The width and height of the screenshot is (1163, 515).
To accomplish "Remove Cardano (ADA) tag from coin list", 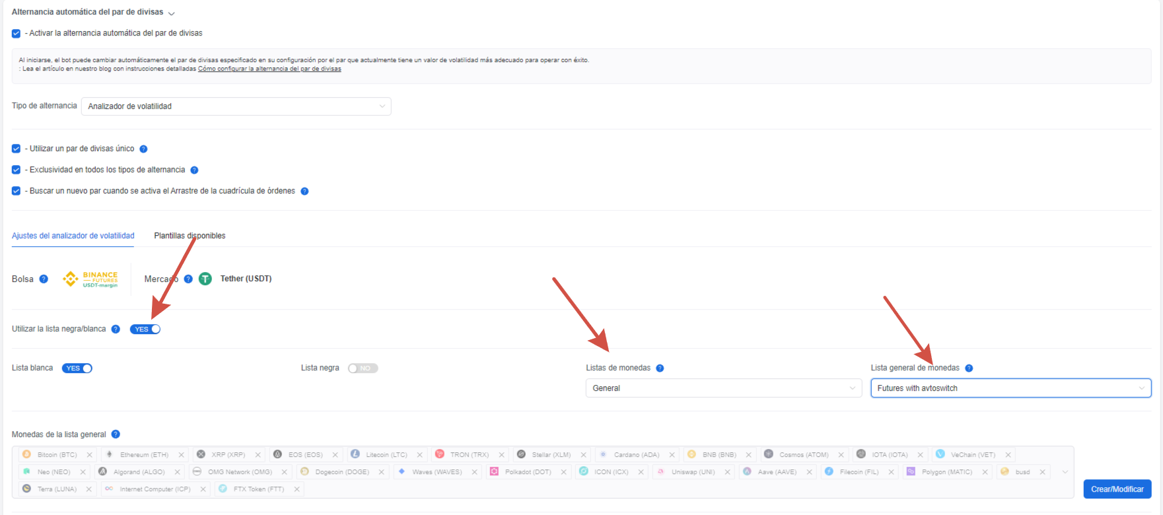I will click(x=672, y=455).
